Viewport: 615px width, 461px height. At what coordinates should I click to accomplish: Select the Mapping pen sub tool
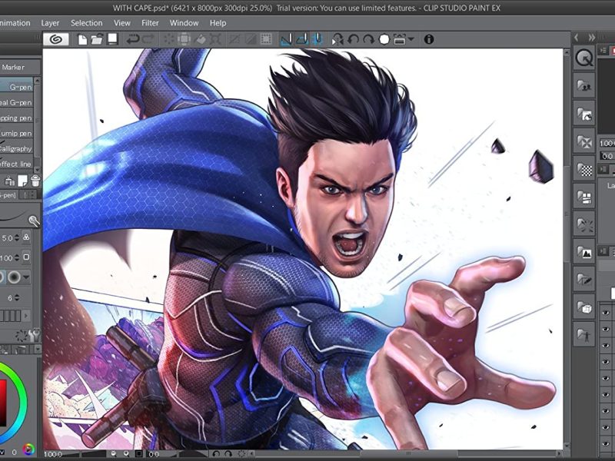[17, 118]
